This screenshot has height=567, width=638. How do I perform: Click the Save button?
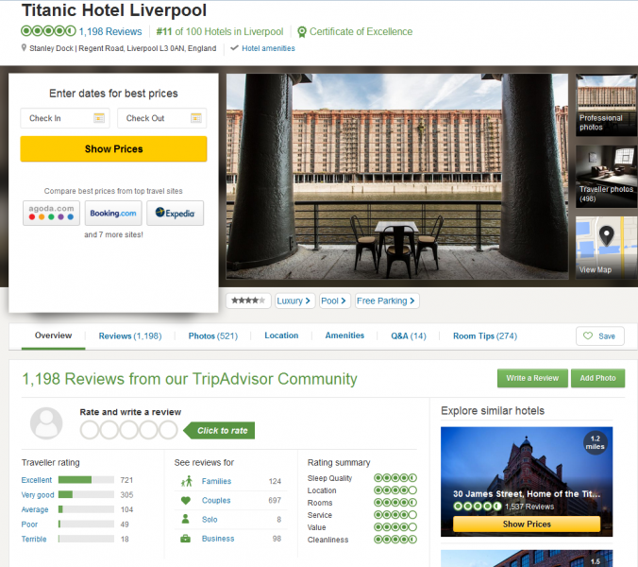[x=600, y=336]
